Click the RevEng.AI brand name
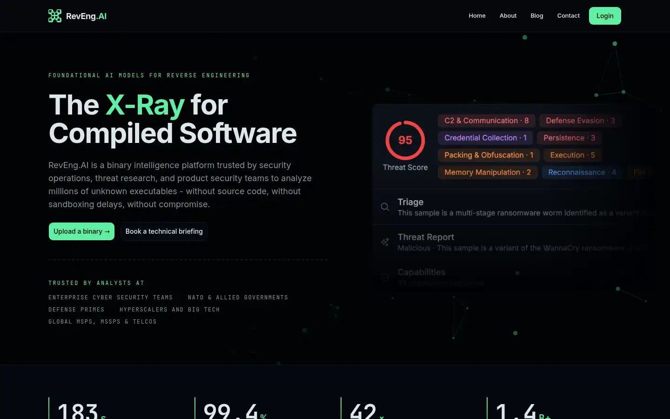This screenshot has height=419, width=670. [x=86, y=16]
